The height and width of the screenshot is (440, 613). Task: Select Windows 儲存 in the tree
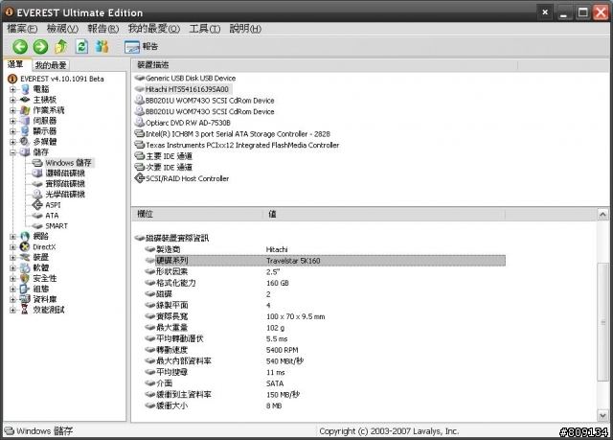(x=68, y=163)
